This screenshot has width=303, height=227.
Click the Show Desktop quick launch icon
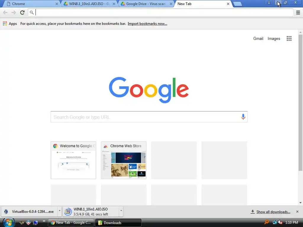(36, 223)
